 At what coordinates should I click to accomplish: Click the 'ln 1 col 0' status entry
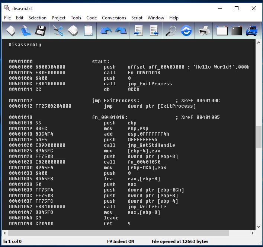click(x=12, y=241)
